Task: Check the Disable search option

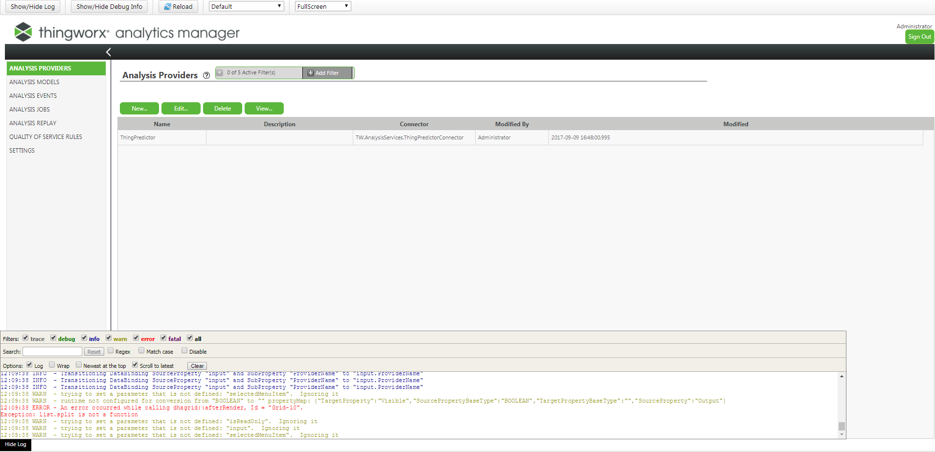Action: pos(184,351)
